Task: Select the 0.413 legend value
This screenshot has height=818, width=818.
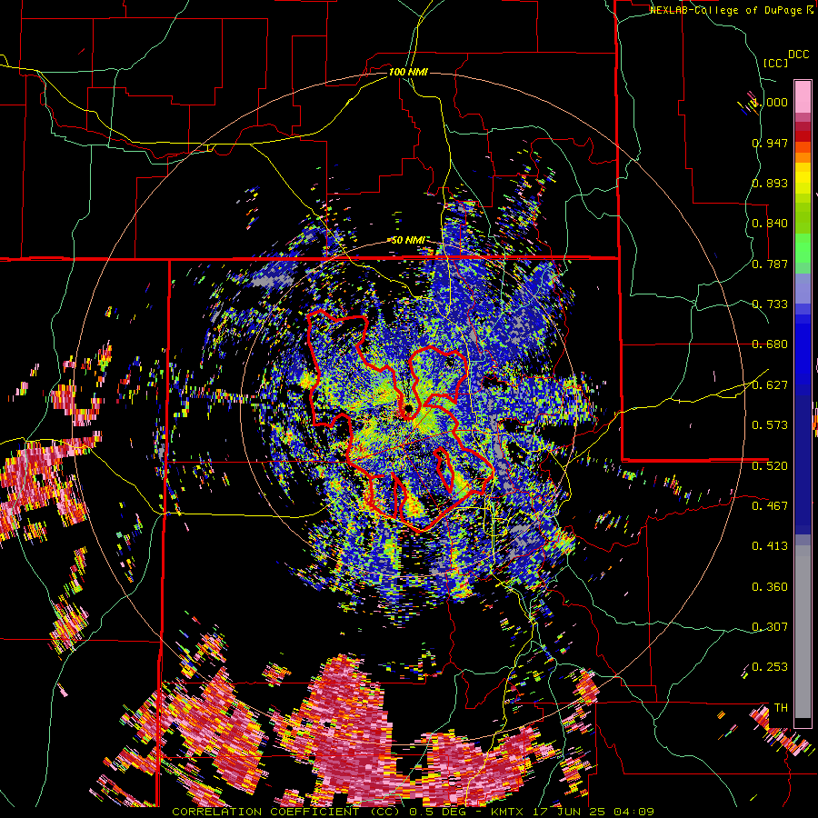Action: 770,546
